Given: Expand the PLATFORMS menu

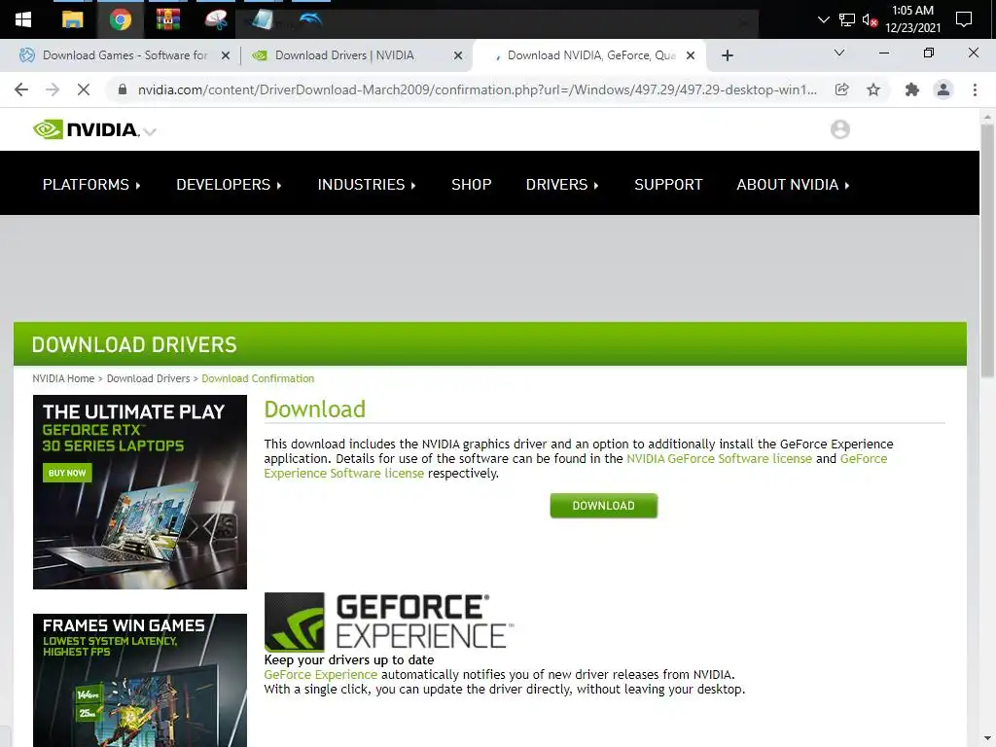Looking at the screenshot, I should pos(91,185).
